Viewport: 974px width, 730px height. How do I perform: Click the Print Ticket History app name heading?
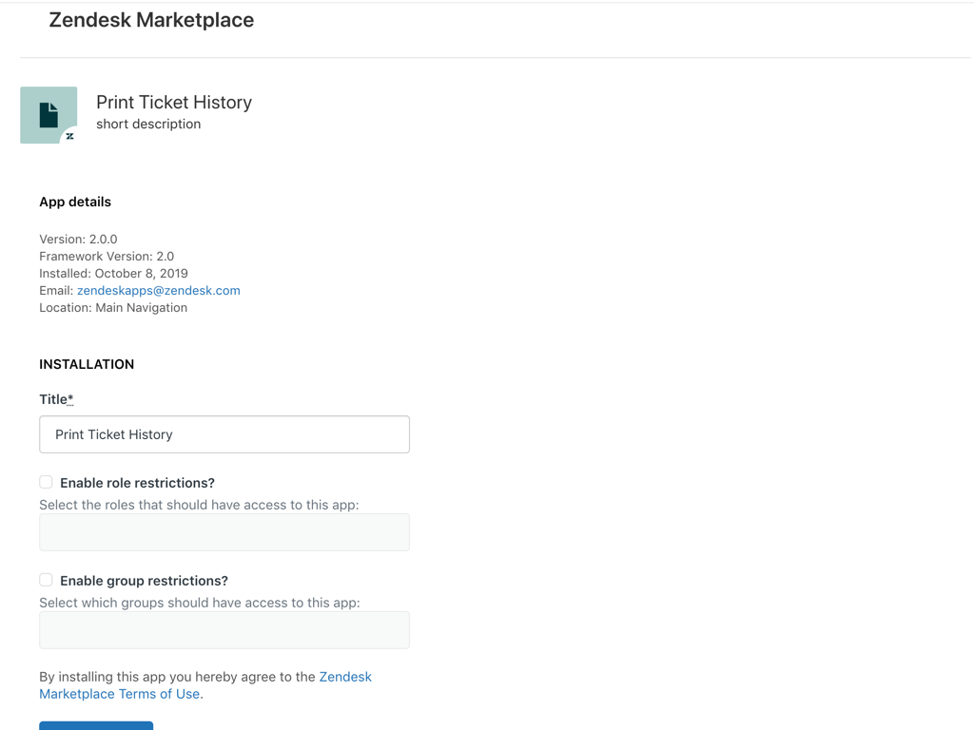174,103
